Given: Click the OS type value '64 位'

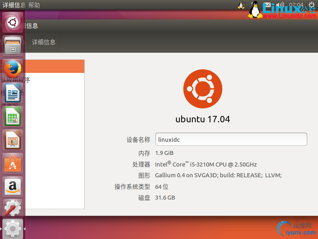Looking at the screenshot, I should click(162, 186).
